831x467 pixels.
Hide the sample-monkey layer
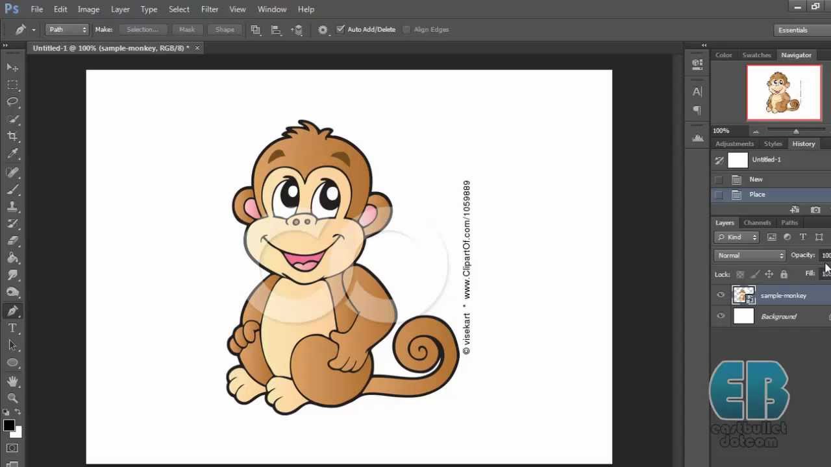[721, 296]
